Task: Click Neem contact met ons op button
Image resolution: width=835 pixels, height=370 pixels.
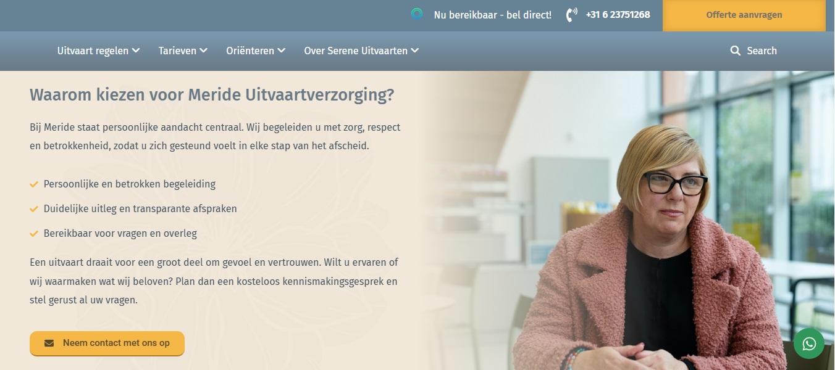Action: click(107, 343)
